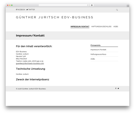
Task: Click the 'Technische Umsetzung' heading
Action: point(31,69)
